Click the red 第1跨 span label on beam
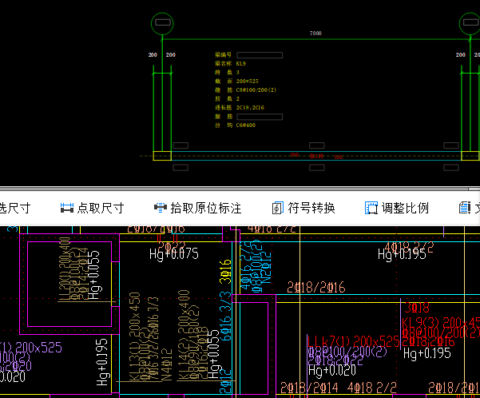 pyautogui.click(x=316, y=157)
